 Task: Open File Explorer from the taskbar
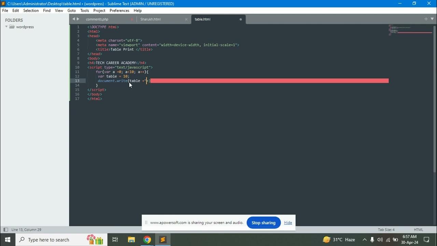(131, 240)
